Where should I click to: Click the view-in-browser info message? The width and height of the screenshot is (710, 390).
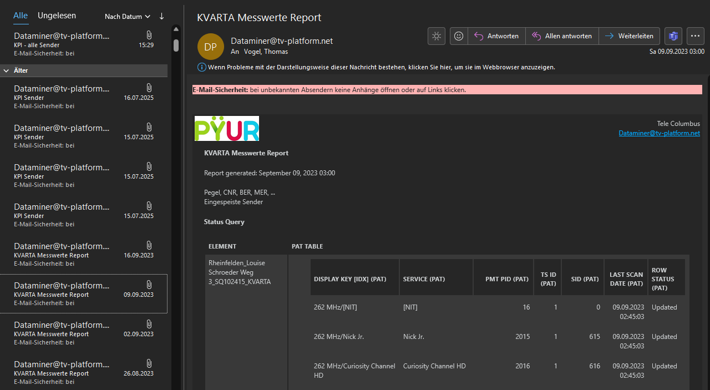click(x=382, y=67)
